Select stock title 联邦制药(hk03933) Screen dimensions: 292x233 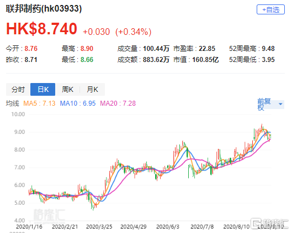tap(44, 9)
